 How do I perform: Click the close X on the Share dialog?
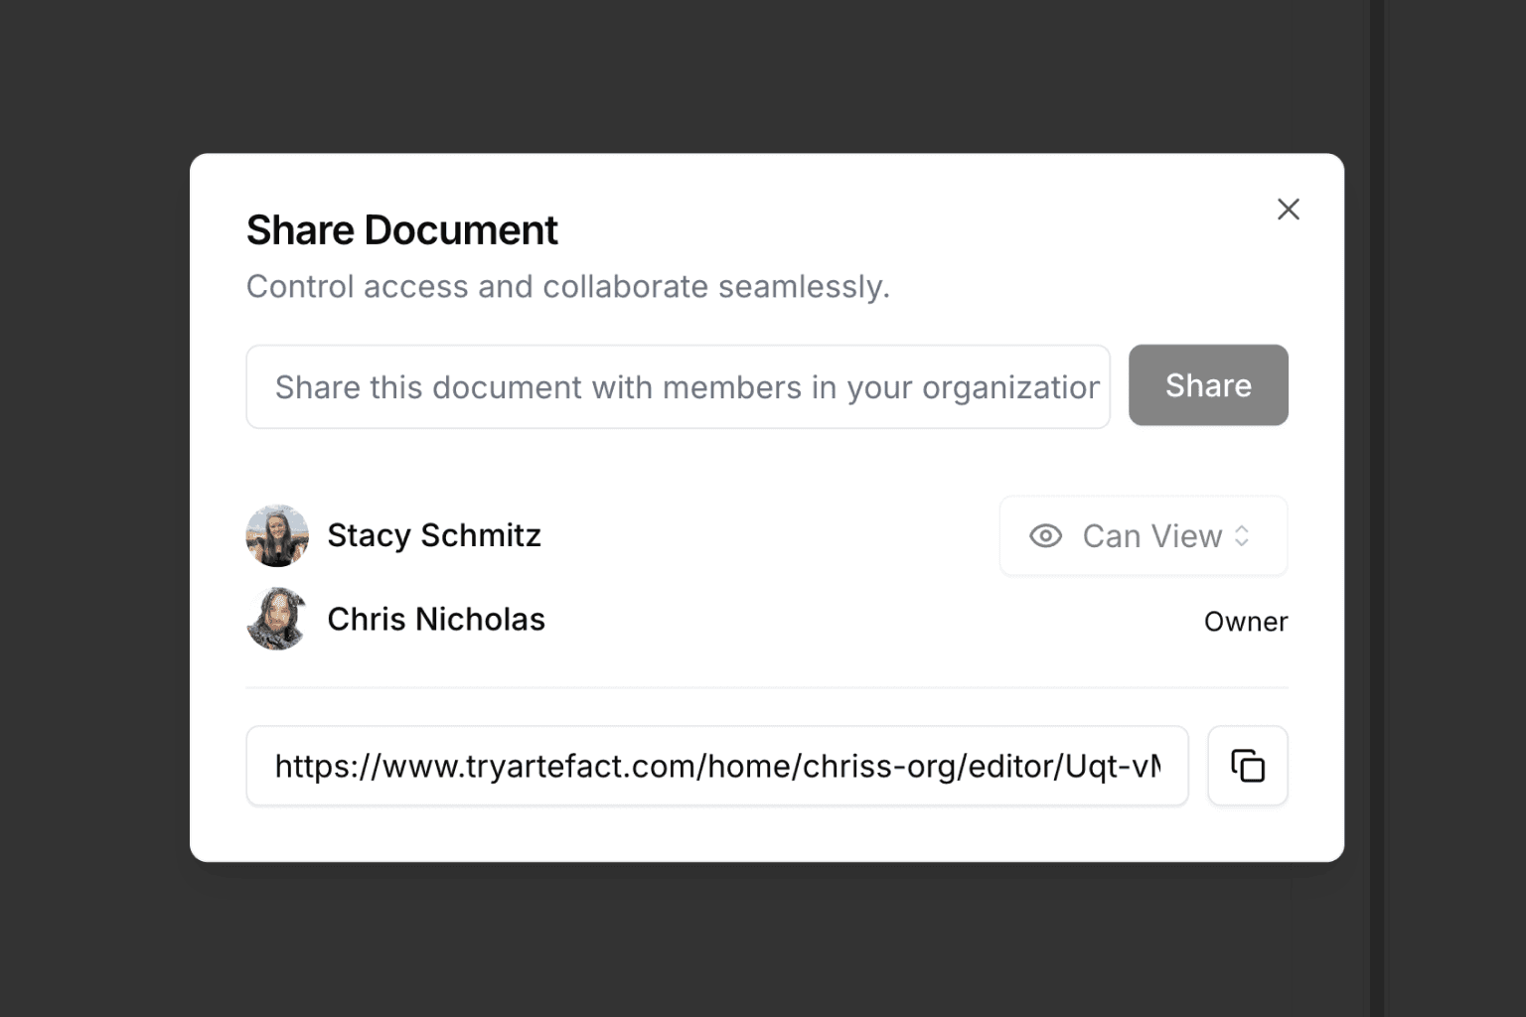point(1289,210)
